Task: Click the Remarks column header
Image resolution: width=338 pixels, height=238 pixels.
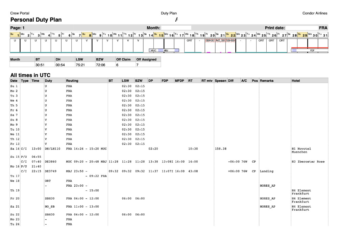Action: point(267,81)
